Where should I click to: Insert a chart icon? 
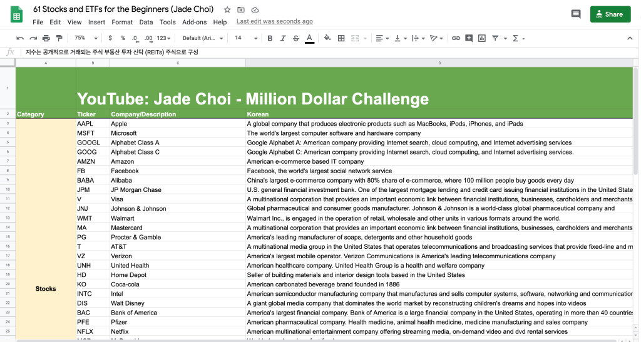click(x=482, y=38)
